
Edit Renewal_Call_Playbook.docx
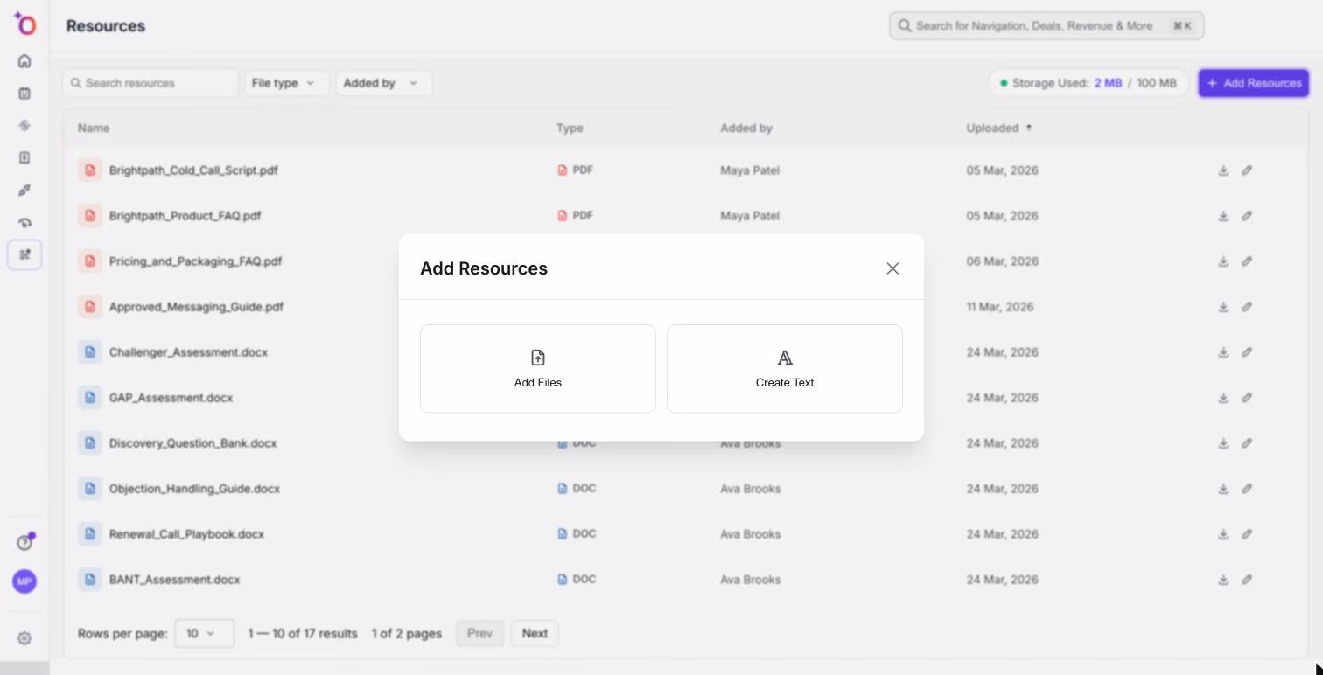tap(1247, 534)
